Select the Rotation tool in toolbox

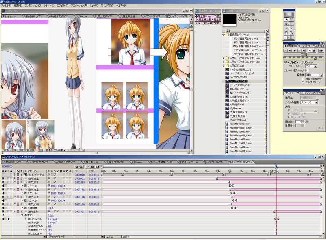point(291,19)
